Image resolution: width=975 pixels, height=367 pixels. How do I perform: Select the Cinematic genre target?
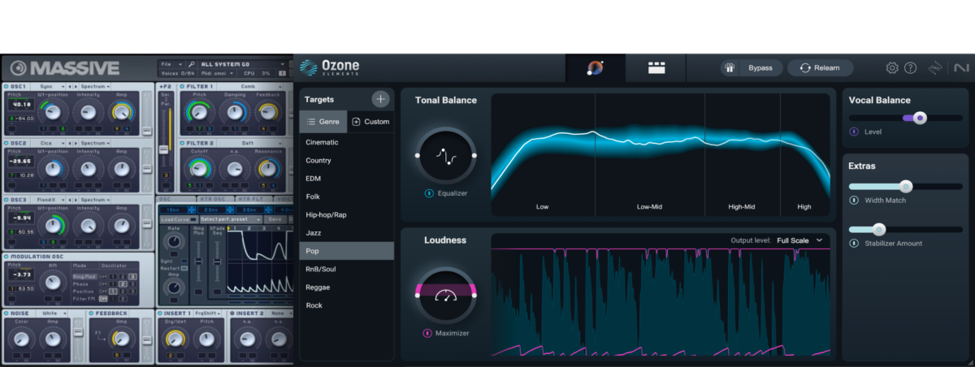[346, 142]
